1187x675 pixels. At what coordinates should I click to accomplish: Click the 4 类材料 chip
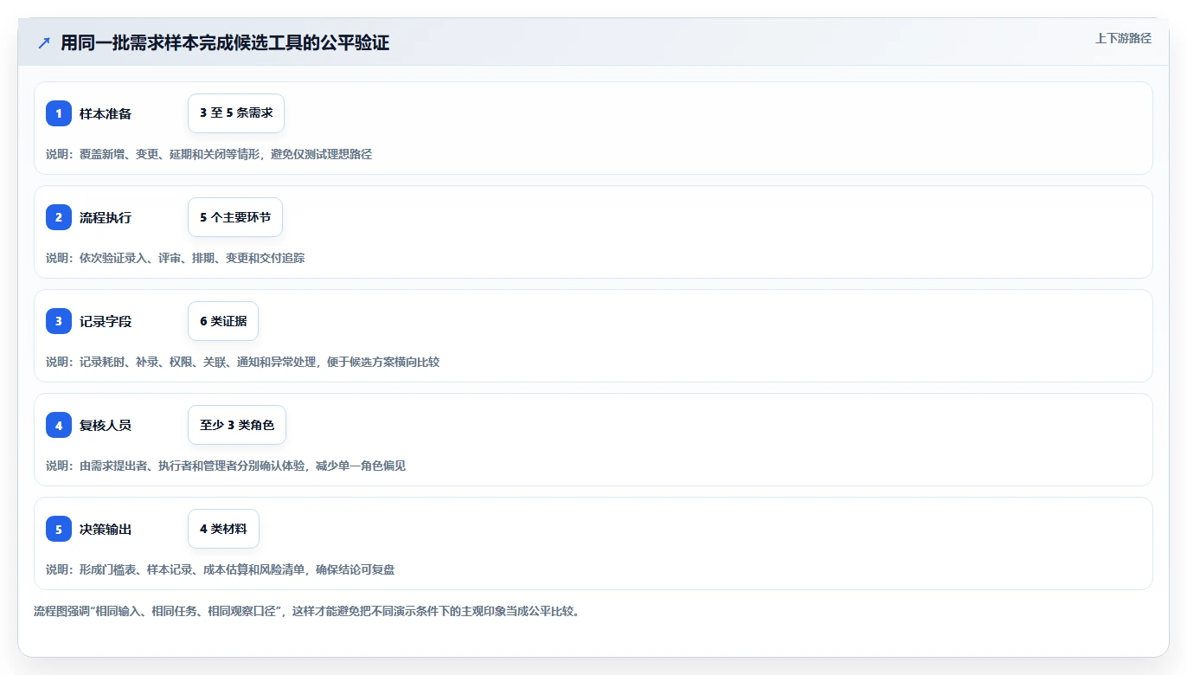(x=223, y=529)
